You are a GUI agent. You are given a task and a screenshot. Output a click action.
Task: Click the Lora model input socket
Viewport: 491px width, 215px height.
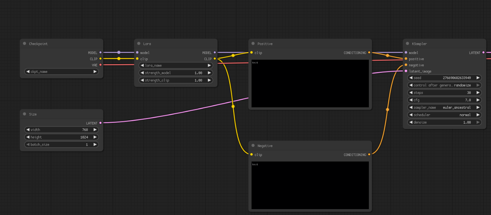(x=137, y=52)
